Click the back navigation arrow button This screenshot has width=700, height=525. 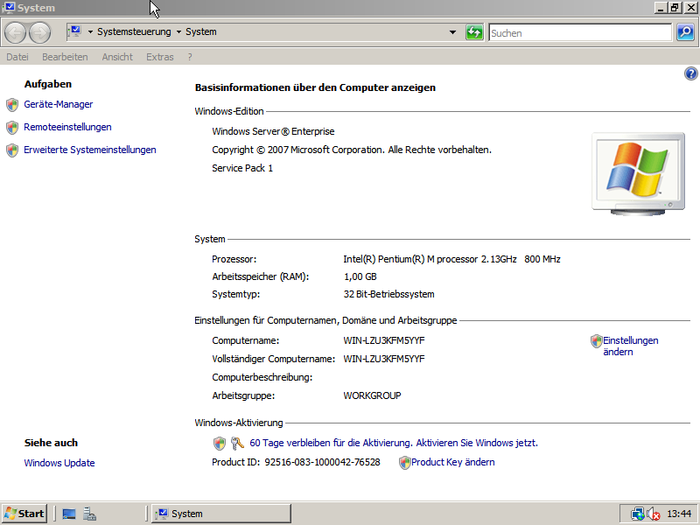15,32
